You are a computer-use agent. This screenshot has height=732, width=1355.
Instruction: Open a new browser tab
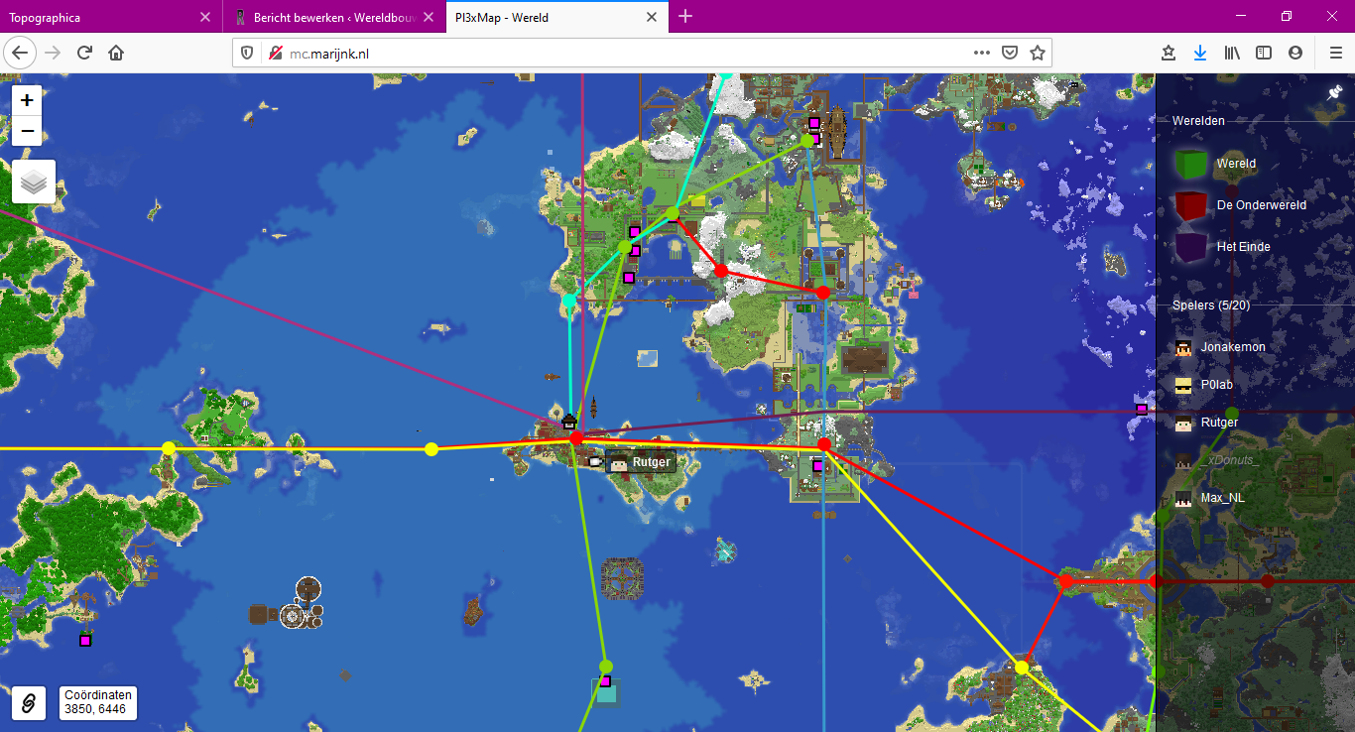pos(685,17)
